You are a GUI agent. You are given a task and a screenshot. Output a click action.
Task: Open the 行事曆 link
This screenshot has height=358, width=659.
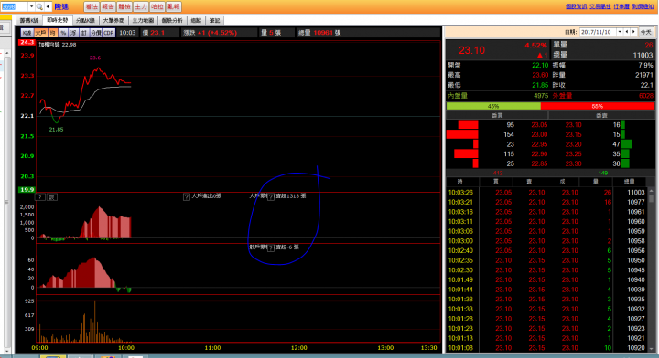pyautogui.click(x=621, y=6)
